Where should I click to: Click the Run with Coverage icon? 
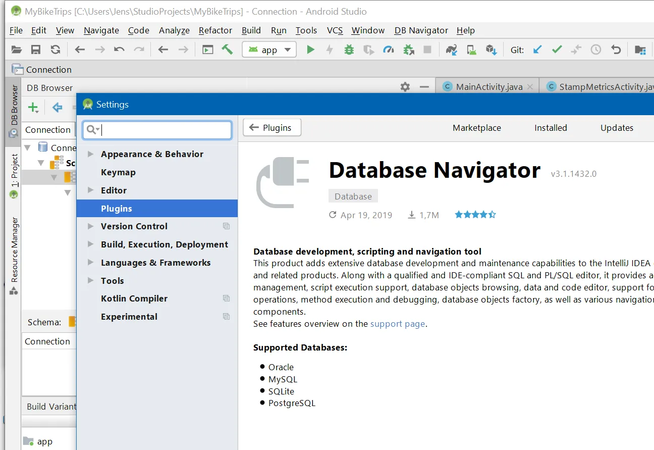point(369,49)
